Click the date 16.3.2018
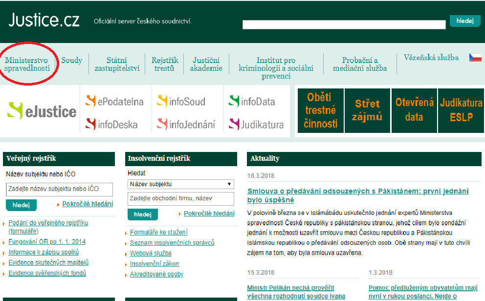The image size is (485, 301). point(261,176)
